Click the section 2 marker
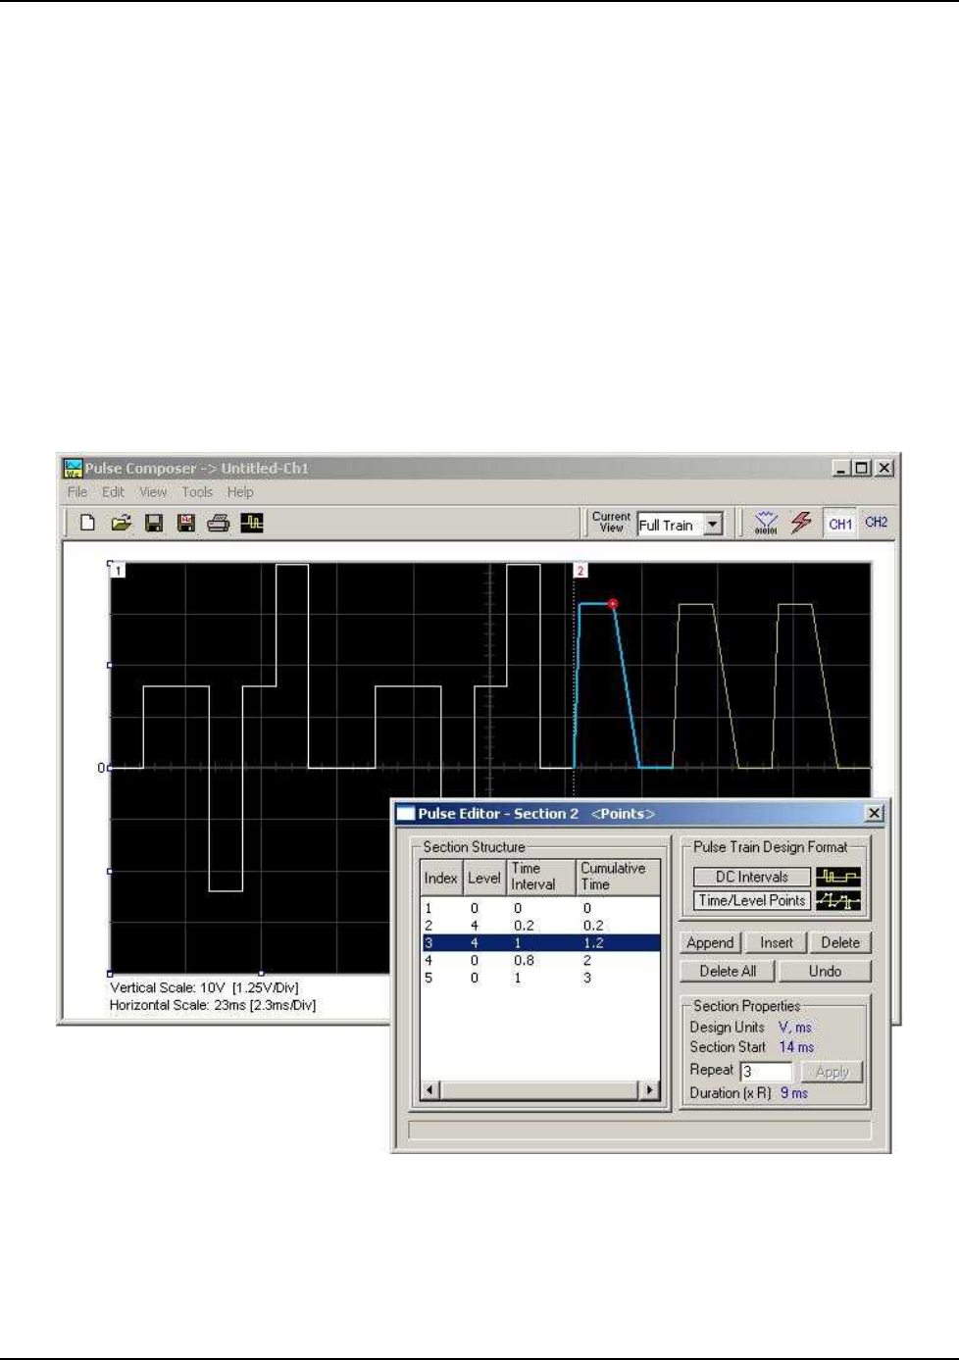Screen dimensions: 959x1360 (580, 570)
